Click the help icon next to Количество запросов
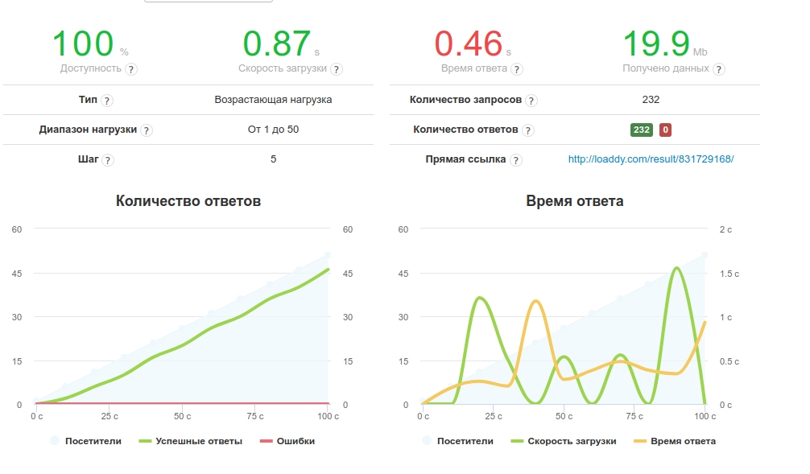This screenshot has height=474, width=810. click(x=531, y=100)
